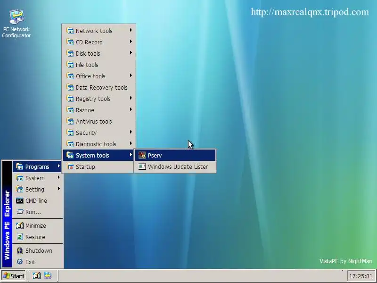Click the Data Recovery tools folder icon

tap(70, 87)
